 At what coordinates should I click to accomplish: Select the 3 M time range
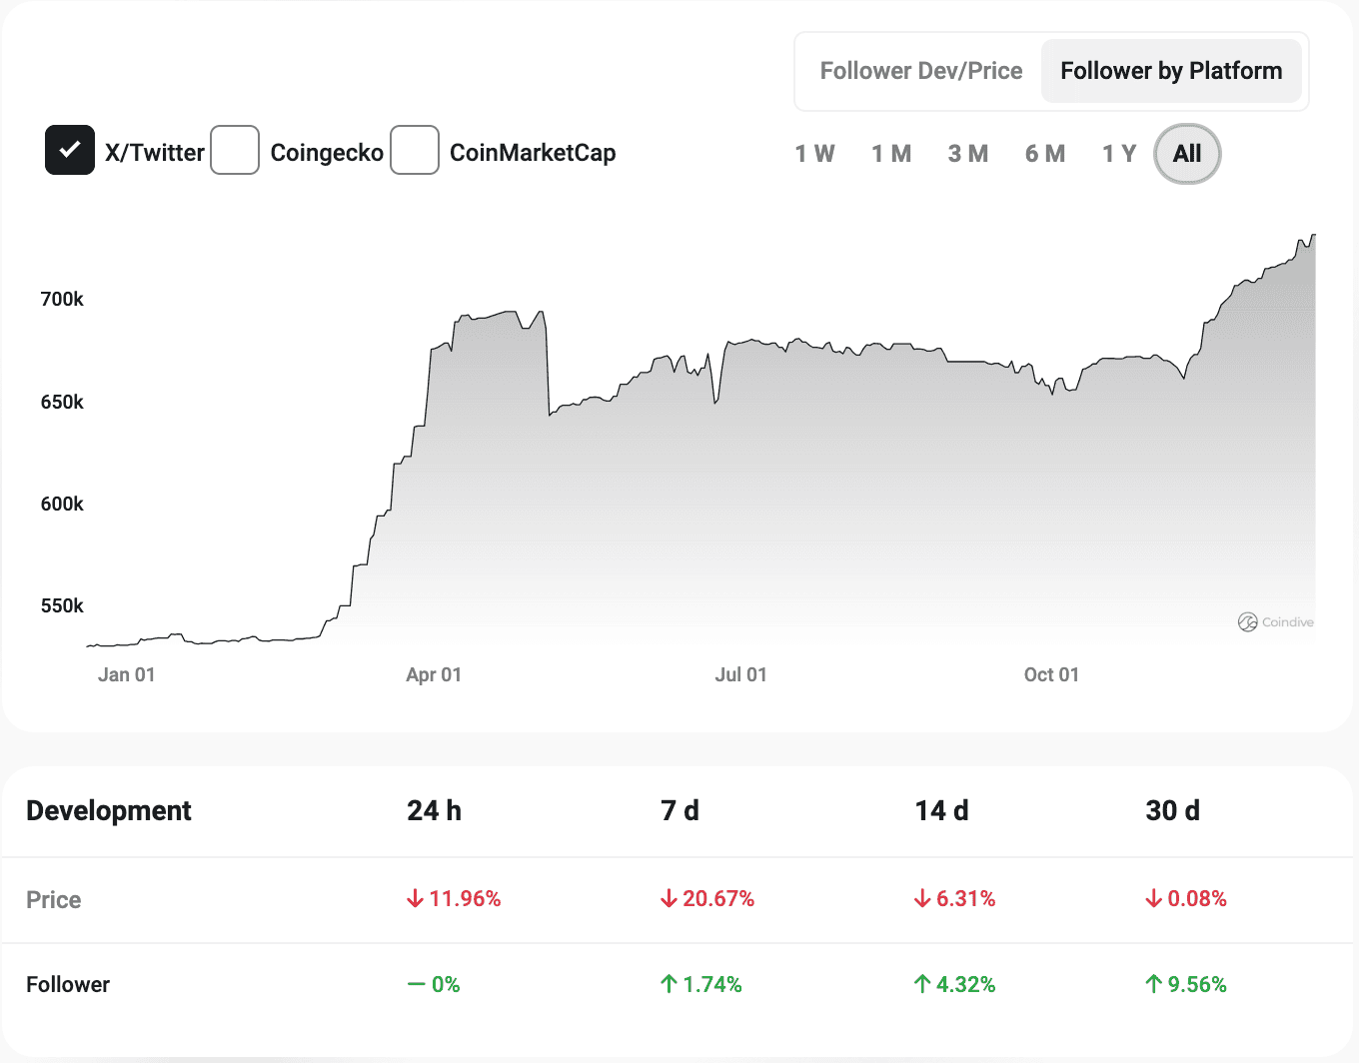(967, 153)
